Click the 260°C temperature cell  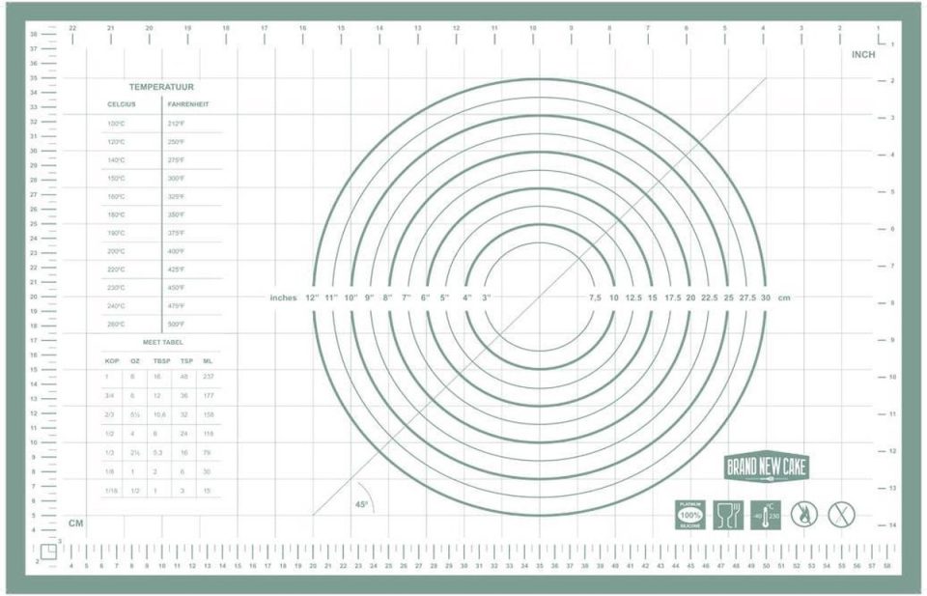pyautogui.click(x=116, y=324)
